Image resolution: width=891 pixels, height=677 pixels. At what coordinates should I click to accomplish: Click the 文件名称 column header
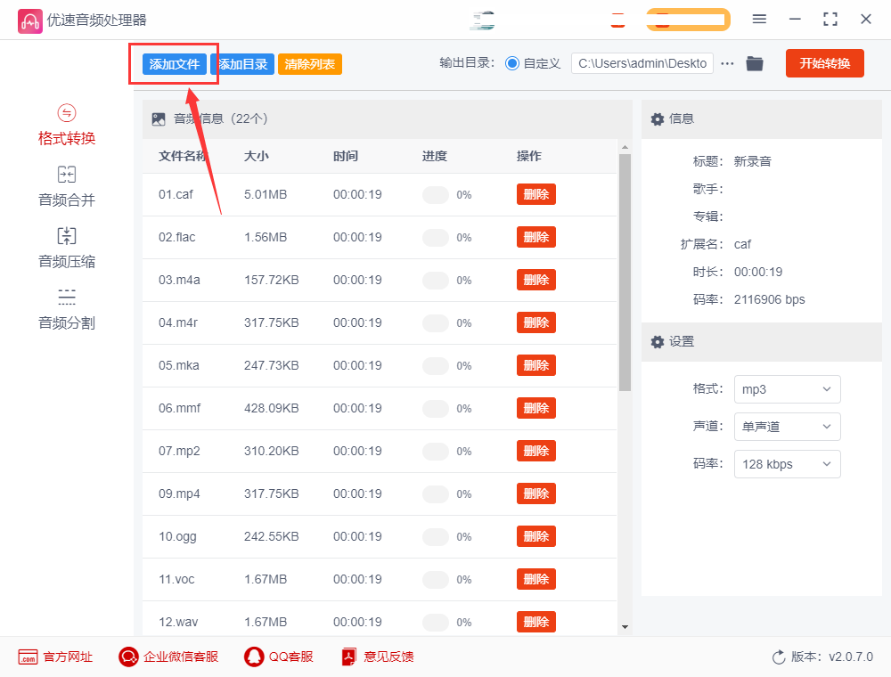[x=183, y=156]
